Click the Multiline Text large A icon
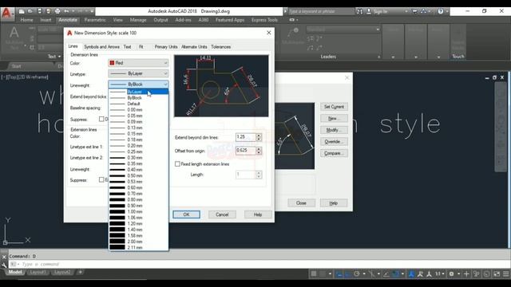This screenshot has height=287, width=511. pyautogui.click(x=14, y=33)
